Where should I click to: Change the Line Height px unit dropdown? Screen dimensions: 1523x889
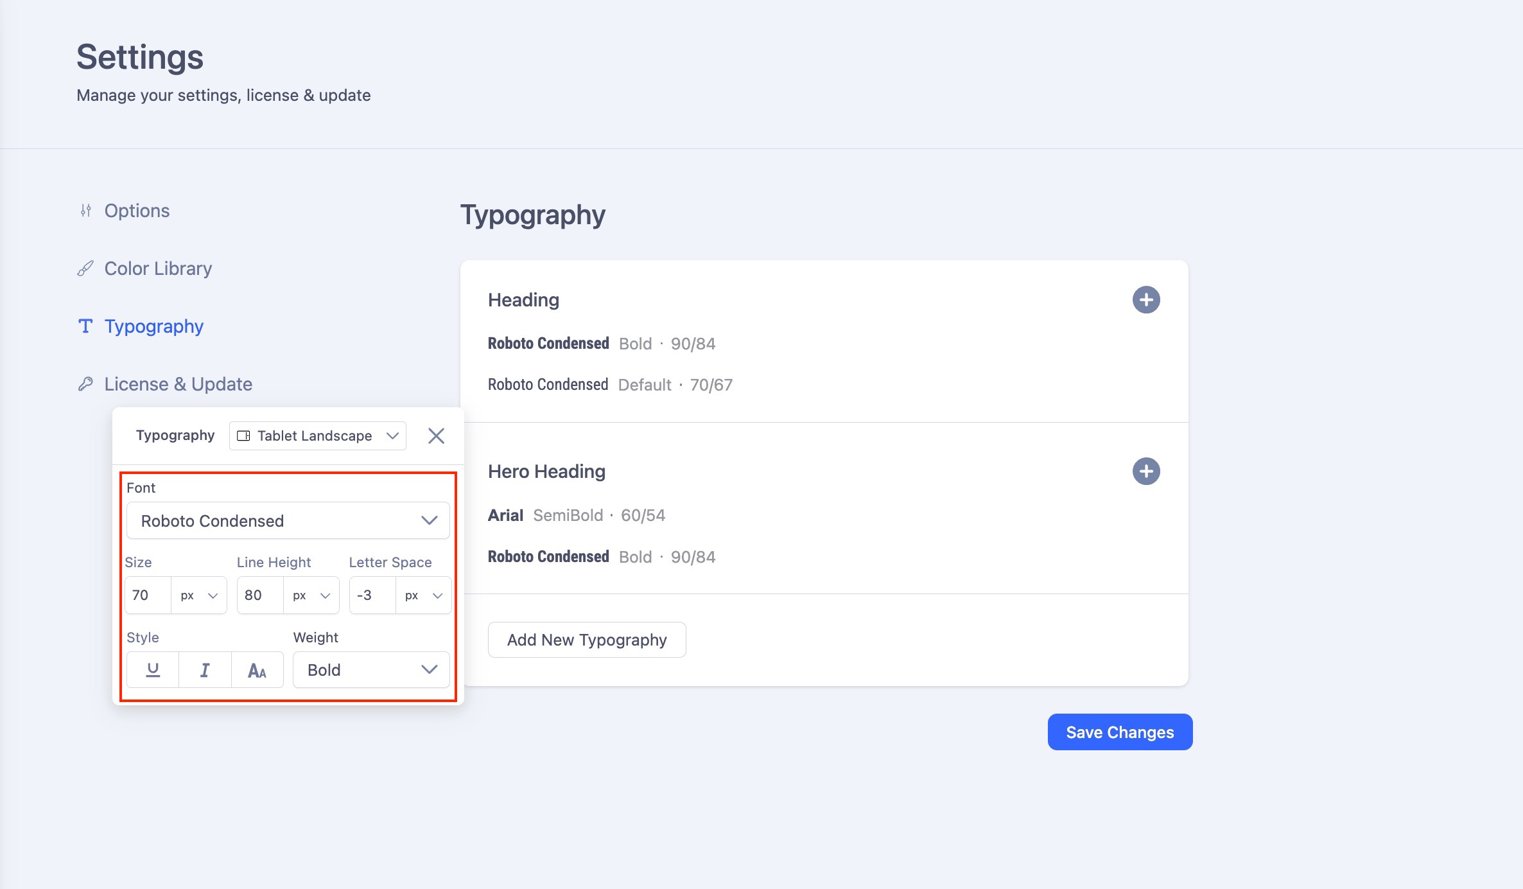(311, 595)
